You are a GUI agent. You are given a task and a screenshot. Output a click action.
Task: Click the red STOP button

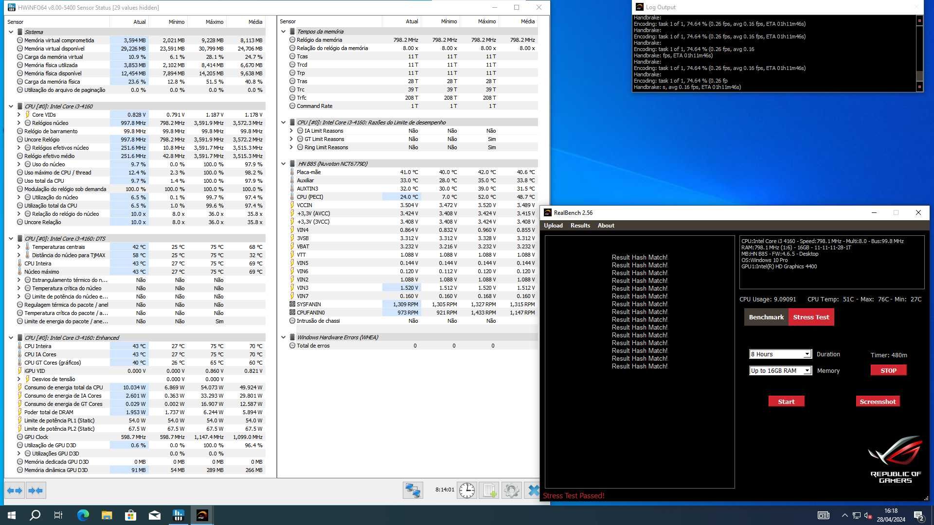888,370
